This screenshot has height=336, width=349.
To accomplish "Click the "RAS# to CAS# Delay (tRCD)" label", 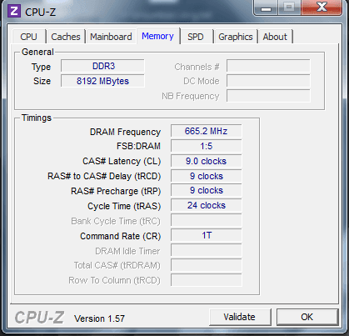I will pos(104,176).
